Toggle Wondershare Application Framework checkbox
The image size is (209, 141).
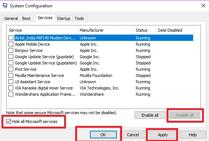[x=11, y=94]
